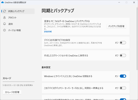Image resolution: width=138 pixels, height=100 pixels.
Task: Click the vertical scrollbar on right edge
Action: [x=137, y=39]
